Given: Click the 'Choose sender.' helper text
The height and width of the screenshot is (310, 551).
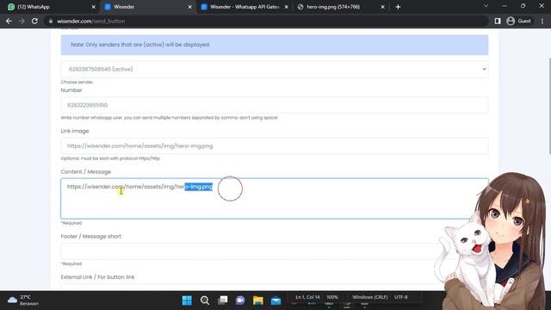Looking at the screenshot, I should click(x=77, y=82).
